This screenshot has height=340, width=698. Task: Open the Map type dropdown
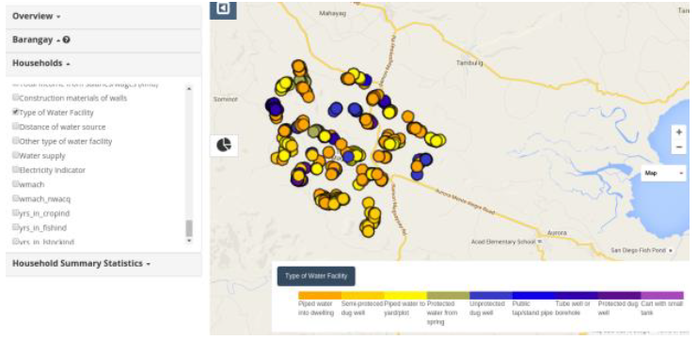[x=663, y=173]
